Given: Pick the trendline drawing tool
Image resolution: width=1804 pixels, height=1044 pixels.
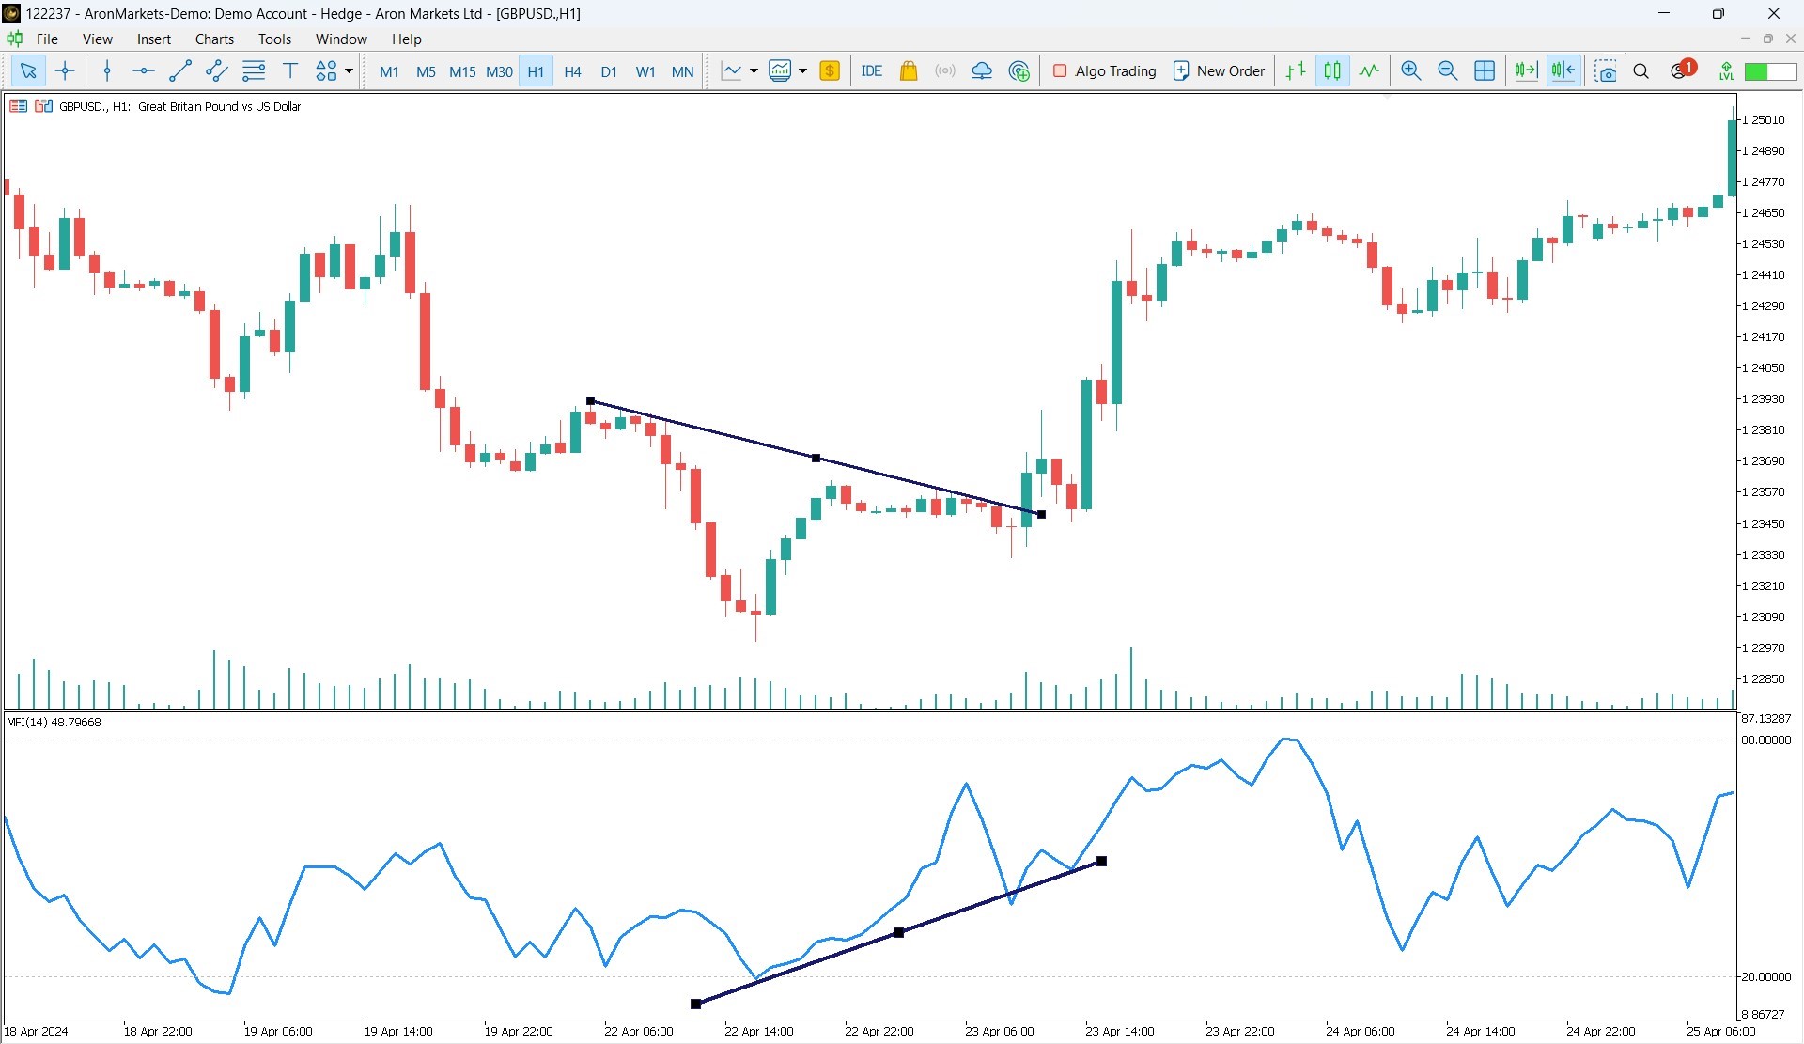Looking at the screenshot, I should pos(179,70).
